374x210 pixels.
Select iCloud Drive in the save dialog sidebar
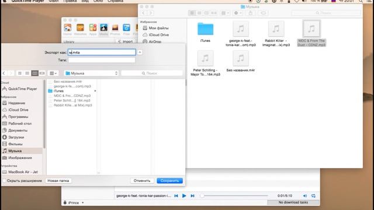point(16,110)
